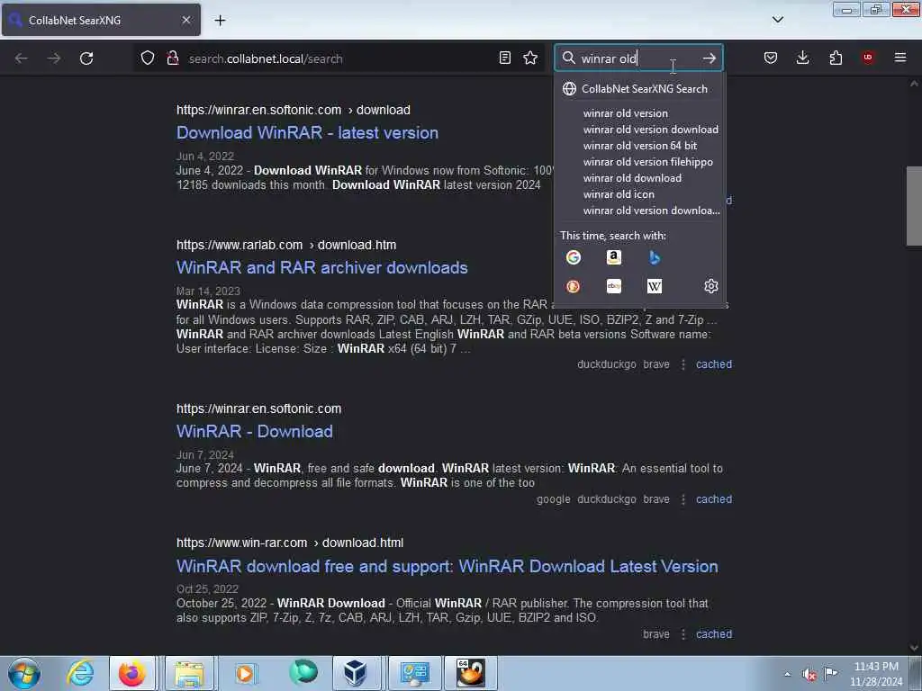
Task: Open the Extensions puzzle icon
Action: (836, 58)
